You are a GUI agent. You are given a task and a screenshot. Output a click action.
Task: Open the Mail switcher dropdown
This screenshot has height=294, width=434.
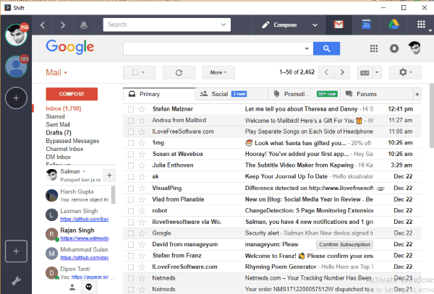tap(56, 73)
